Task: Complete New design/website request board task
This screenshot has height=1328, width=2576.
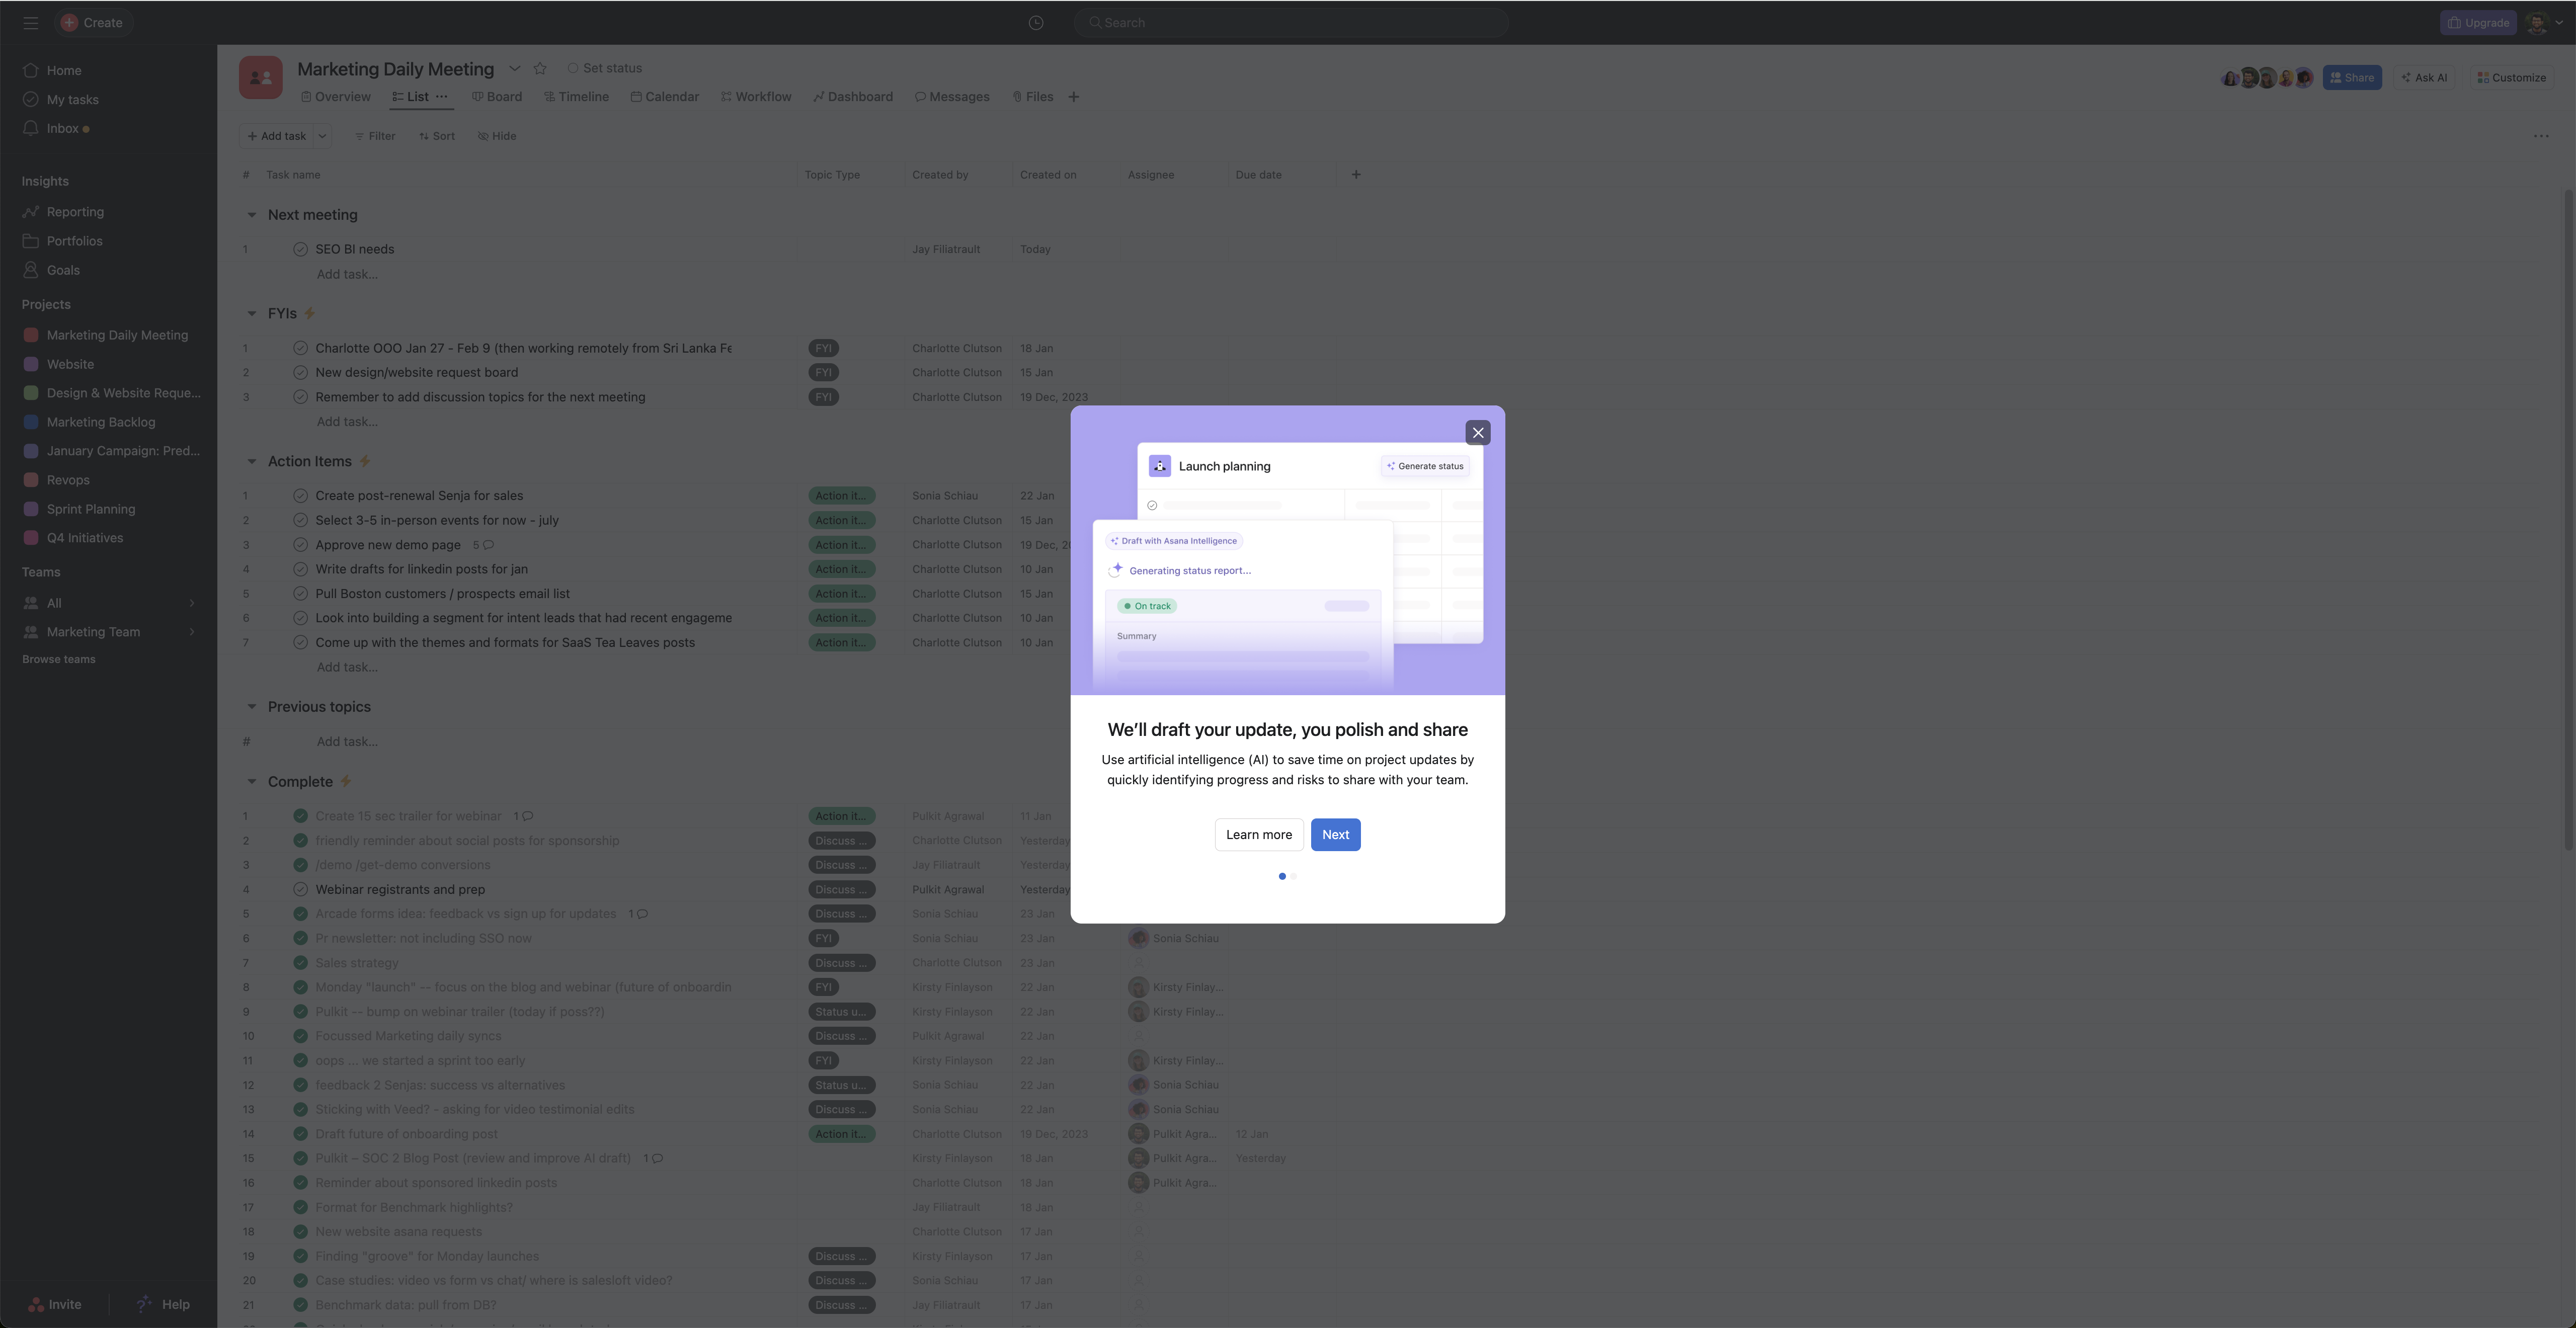Action: pos(300,372)
